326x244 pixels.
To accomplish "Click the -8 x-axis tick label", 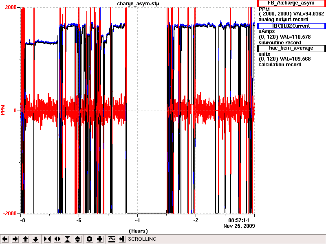I will pyautogui.click(x=22, y=220).
